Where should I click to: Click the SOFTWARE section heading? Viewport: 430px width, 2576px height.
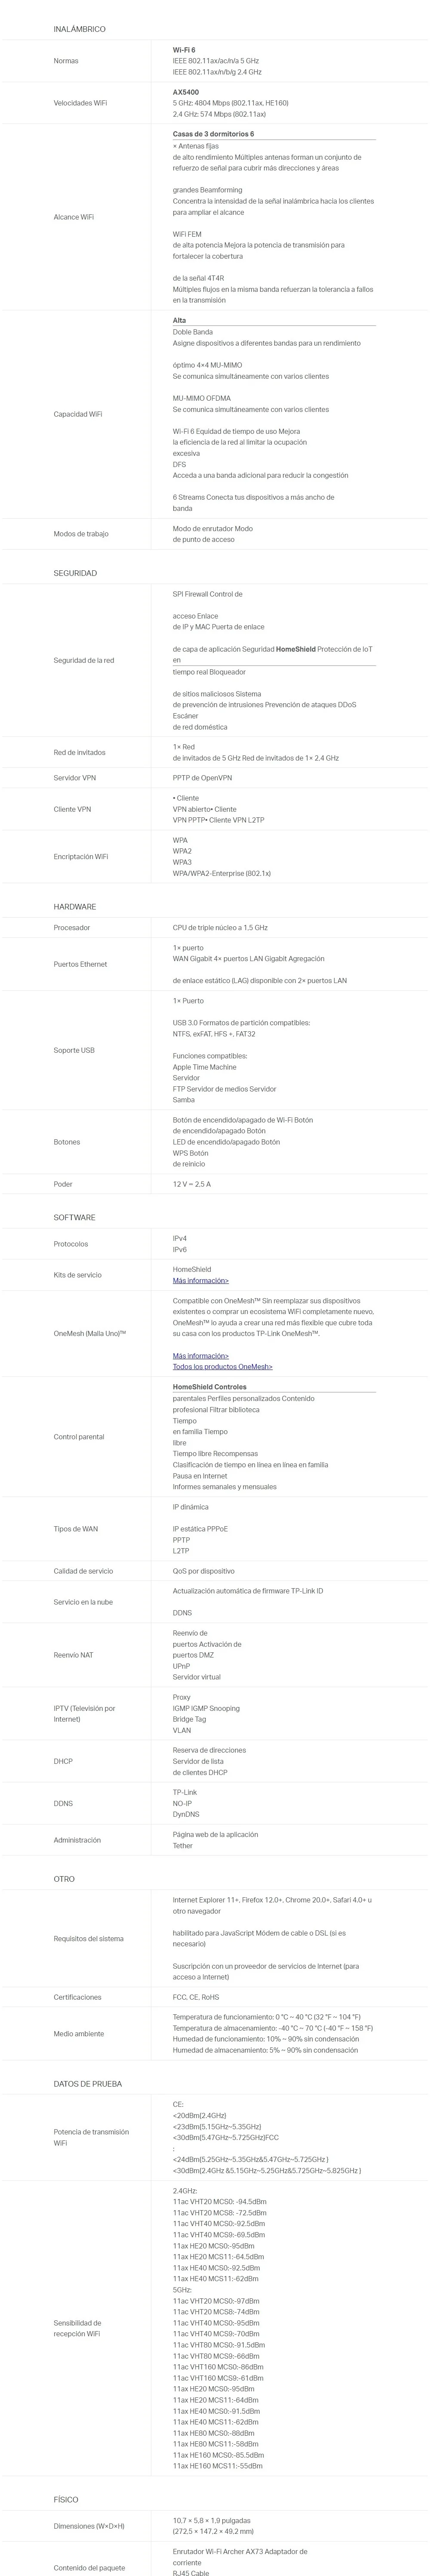(75, 1218)
